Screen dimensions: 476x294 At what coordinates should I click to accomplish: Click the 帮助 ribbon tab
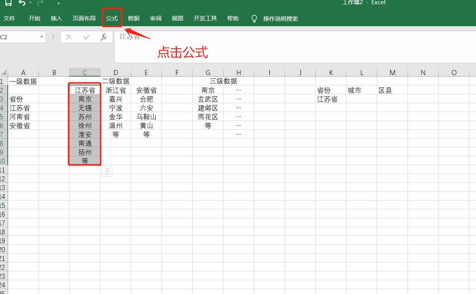click(x=233, y=18)
